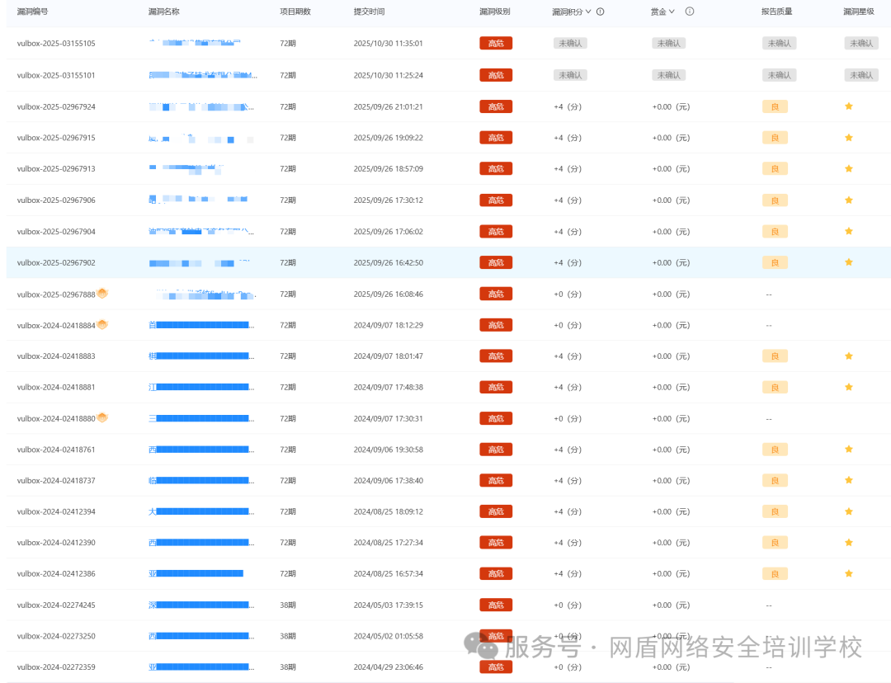The width and height of the screenshot is (891, 683).
Task: Click medal icon next to vulbox-2025-02967888
Action: (102, 293)
